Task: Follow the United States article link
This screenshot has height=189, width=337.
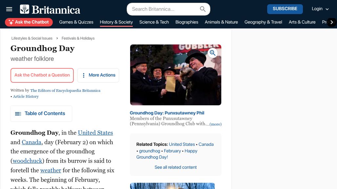Action: pos(95,133)
